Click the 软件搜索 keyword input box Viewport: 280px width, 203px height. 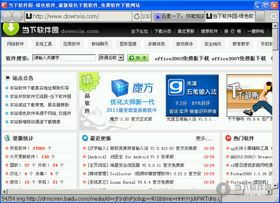coord(64,58)
